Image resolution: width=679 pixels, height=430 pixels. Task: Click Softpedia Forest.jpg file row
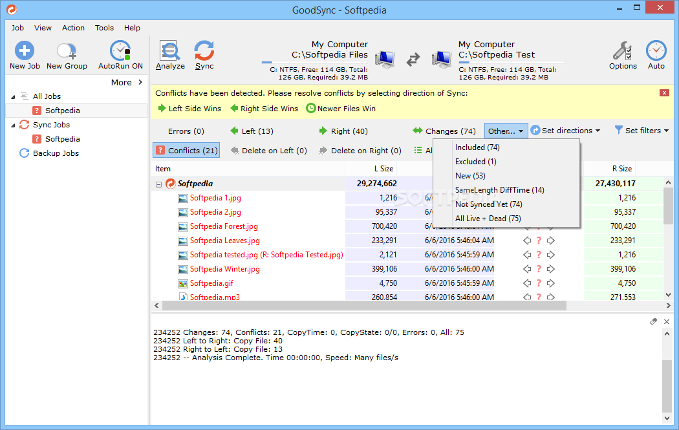coord(224,226)
